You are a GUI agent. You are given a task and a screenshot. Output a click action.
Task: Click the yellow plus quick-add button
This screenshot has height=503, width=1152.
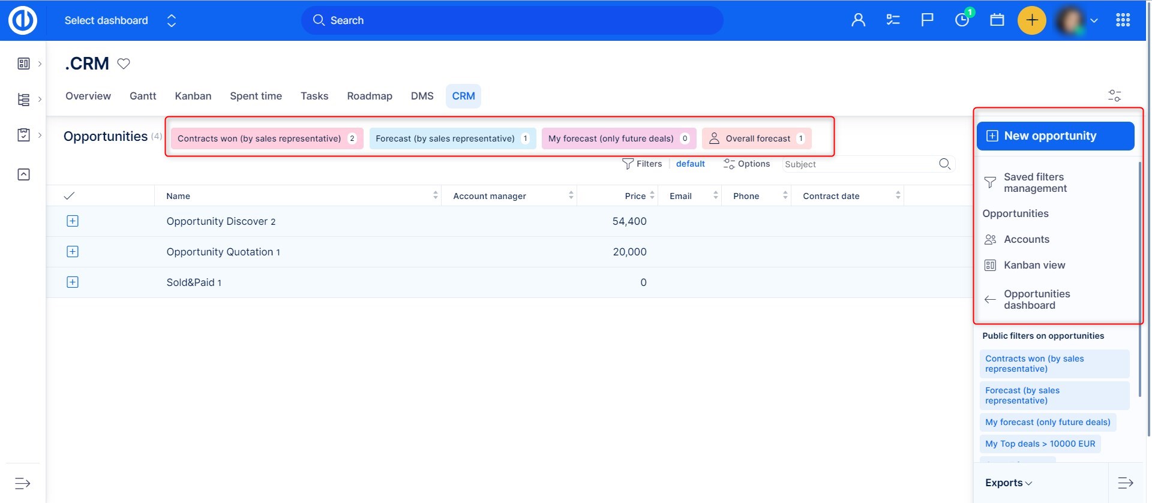1031,20
